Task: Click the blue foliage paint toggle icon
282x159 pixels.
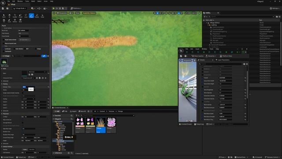Action: 44,56
